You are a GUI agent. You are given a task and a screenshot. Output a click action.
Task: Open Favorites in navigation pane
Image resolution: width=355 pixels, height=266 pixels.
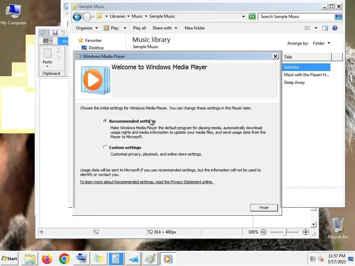(90, 40)
